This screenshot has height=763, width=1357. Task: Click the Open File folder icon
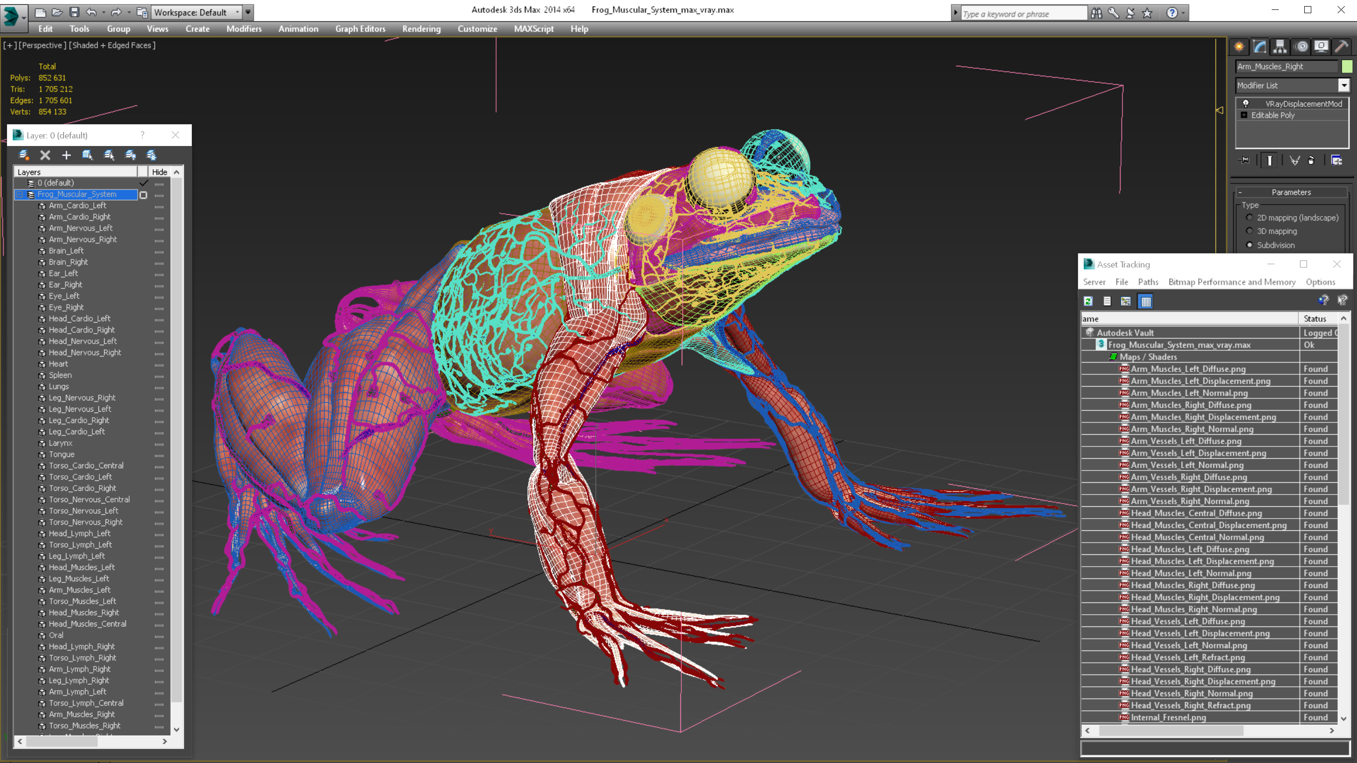57,12
